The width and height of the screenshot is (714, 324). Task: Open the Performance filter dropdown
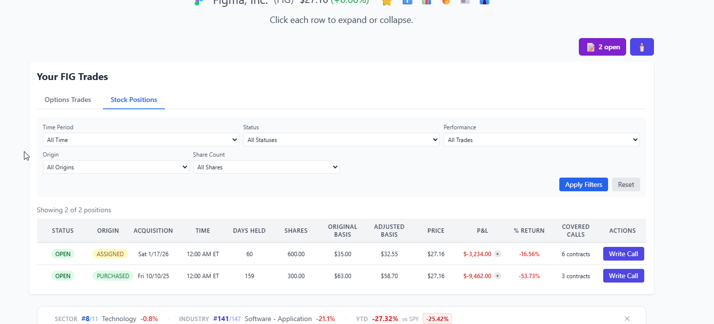point(541,140)
